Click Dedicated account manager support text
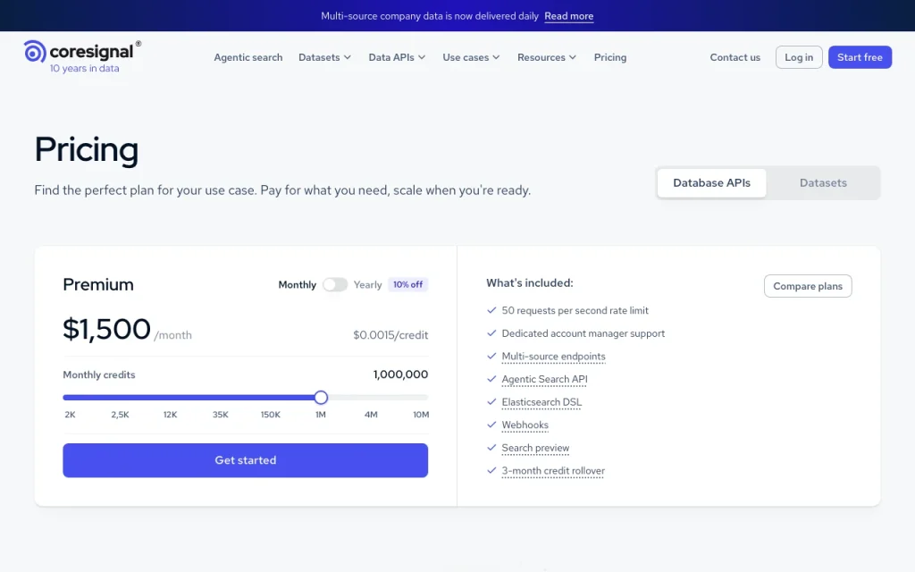Viewport: 915px width, 572px height. pos(583,333)
